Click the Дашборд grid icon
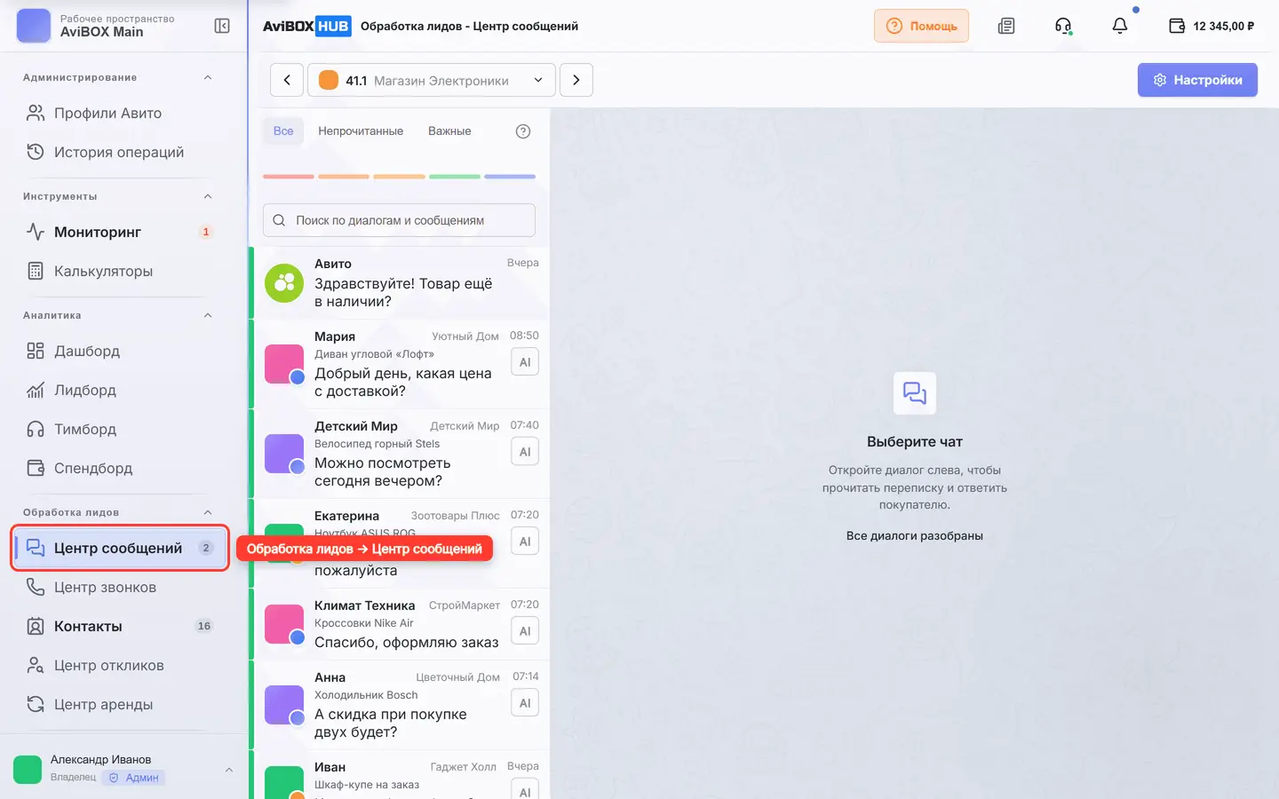Viewport: 1279px width, 799px height. pyautogui.click(x=36, y=351)
